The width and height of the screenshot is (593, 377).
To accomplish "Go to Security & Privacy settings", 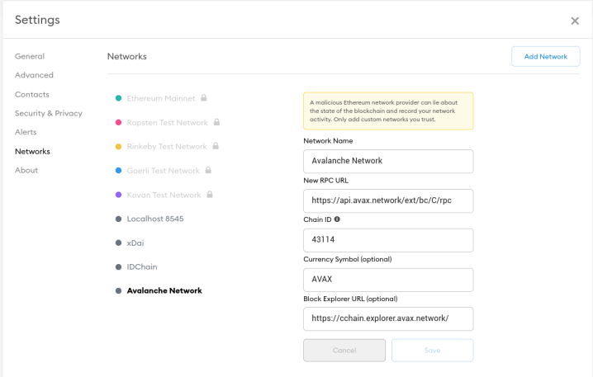I will [49, 113].
